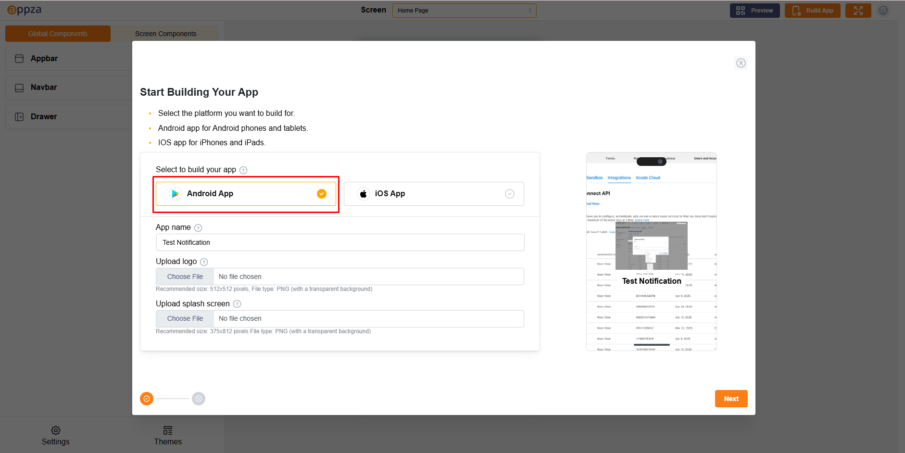Click the phone icon in Build App button
The height and width of the screenshot is (453, 905).
(796, 11)
